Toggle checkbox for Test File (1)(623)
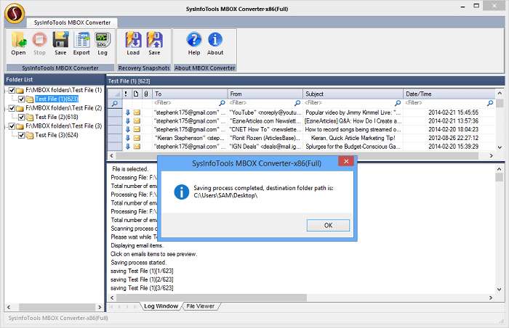 (21, 99)
